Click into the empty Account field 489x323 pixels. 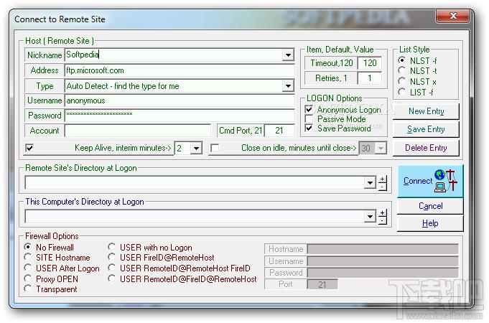pos(138,131)
